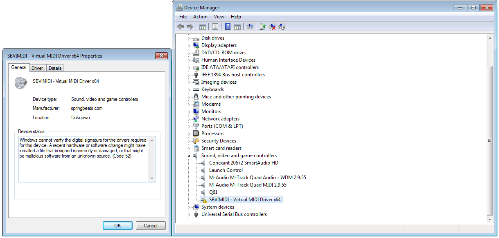Viewport: 499px width, 238px height.
Task: Click OK in the Properties dialog
Action: [x=117, y=225]
